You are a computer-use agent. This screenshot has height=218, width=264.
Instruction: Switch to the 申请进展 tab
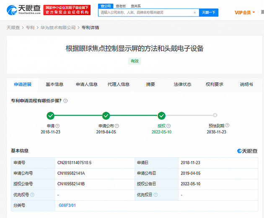[x=23, y=85]
